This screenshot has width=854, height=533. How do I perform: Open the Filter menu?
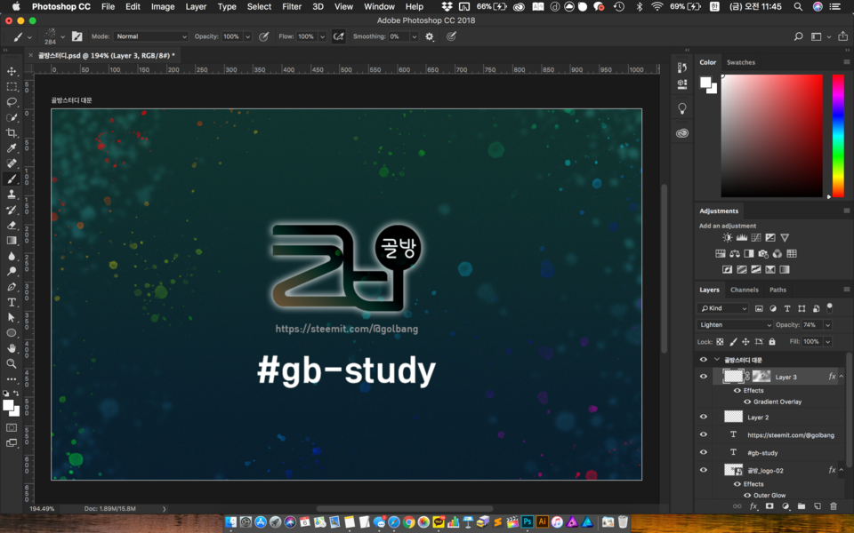click(292, 6)
